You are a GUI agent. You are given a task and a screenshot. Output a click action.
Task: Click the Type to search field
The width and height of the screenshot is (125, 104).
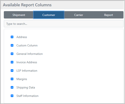coord(63,24)
